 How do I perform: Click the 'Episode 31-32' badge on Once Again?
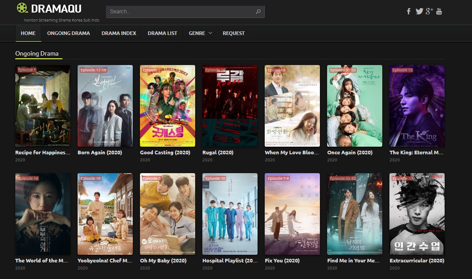[x=343, y=70]
